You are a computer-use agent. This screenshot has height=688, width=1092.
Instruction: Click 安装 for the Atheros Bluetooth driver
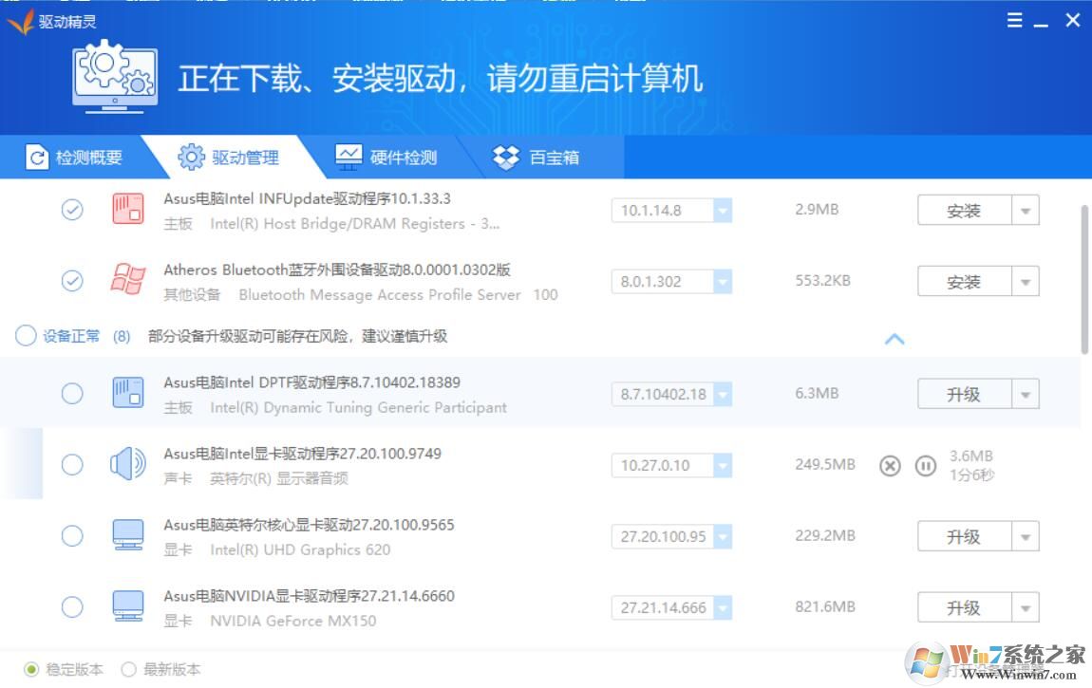tap(963, 282)
